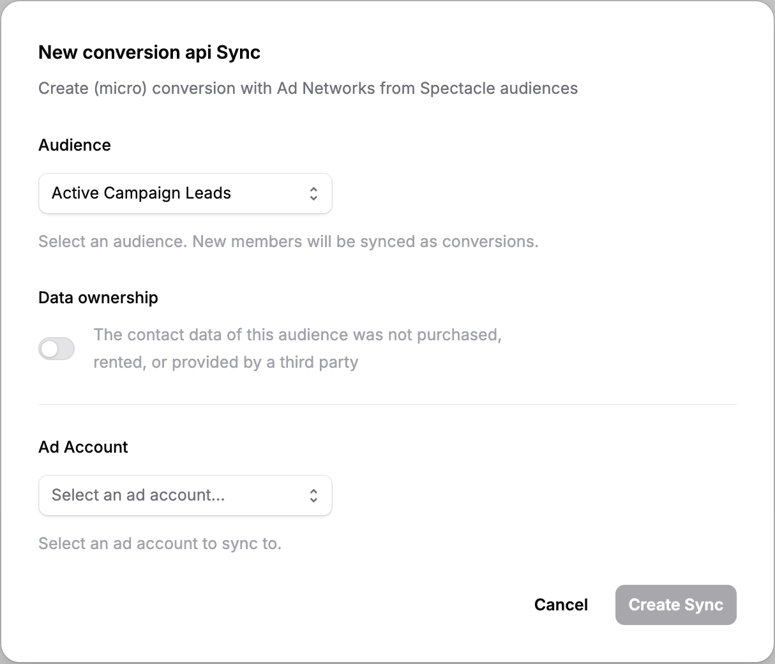
Task: Click the divider line above Ad Account
Action: click(387, 404)
